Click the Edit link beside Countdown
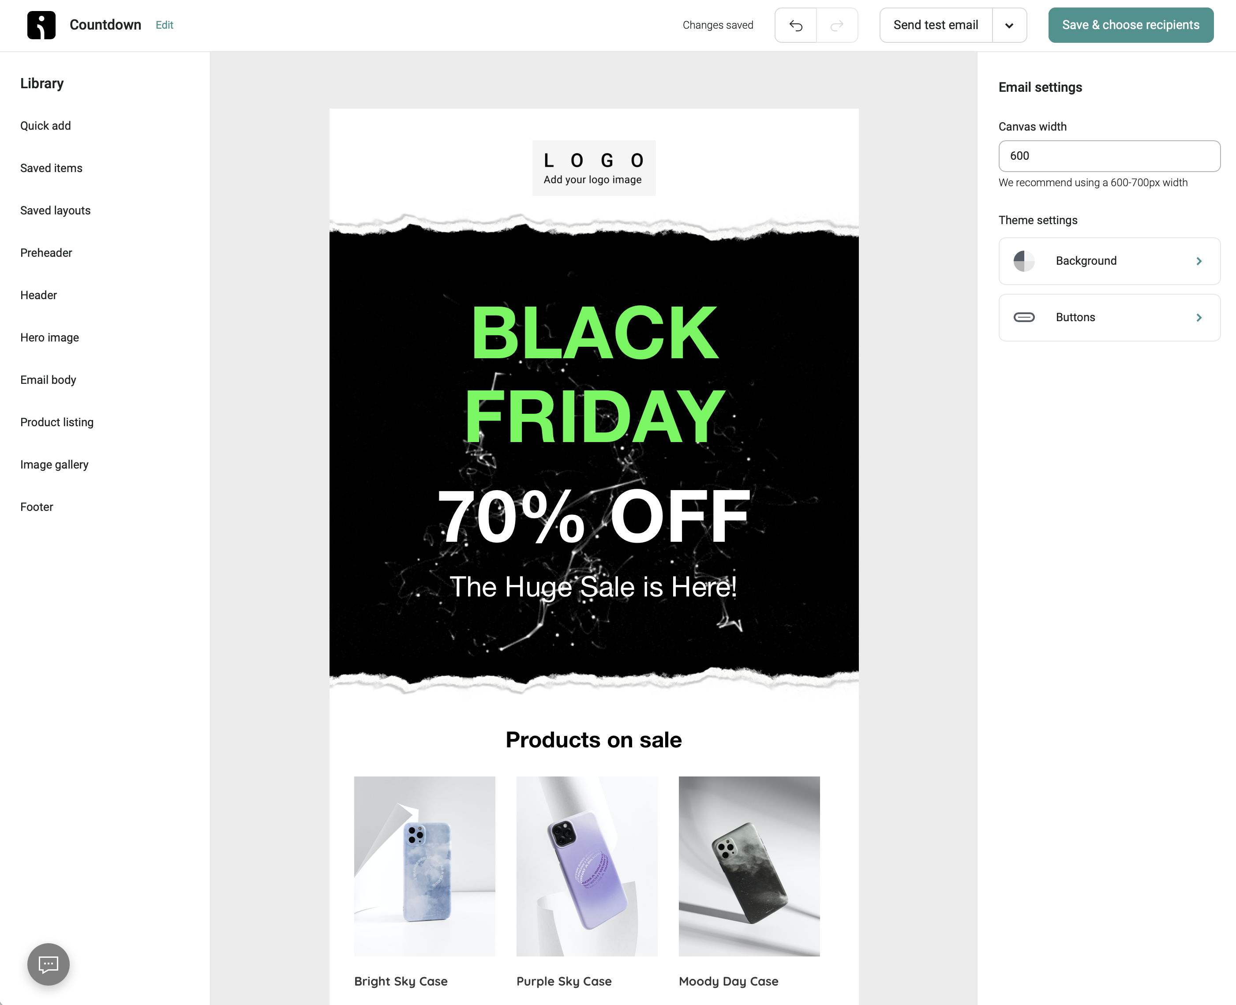 165,25
